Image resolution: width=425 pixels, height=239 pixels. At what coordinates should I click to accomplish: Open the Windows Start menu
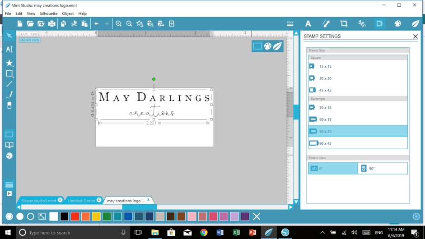8,233
